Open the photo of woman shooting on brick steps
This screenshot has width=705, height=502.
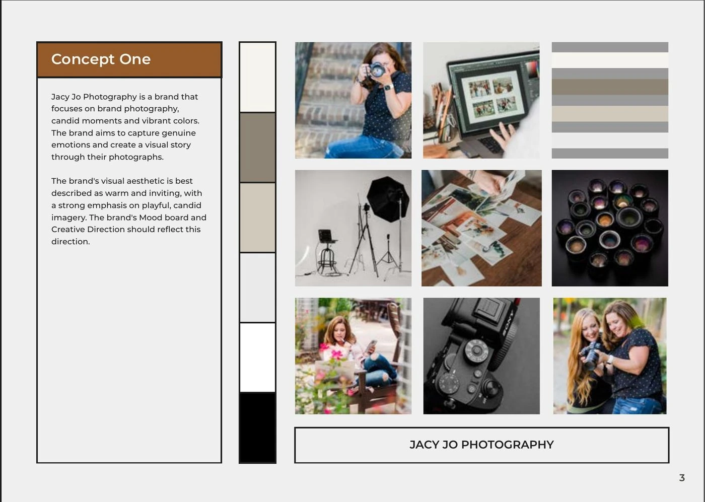(x=353, y=100)
